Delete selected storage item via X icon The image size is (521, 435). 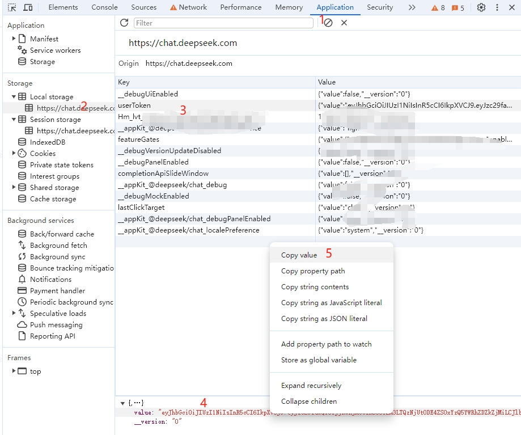point(344,23)
